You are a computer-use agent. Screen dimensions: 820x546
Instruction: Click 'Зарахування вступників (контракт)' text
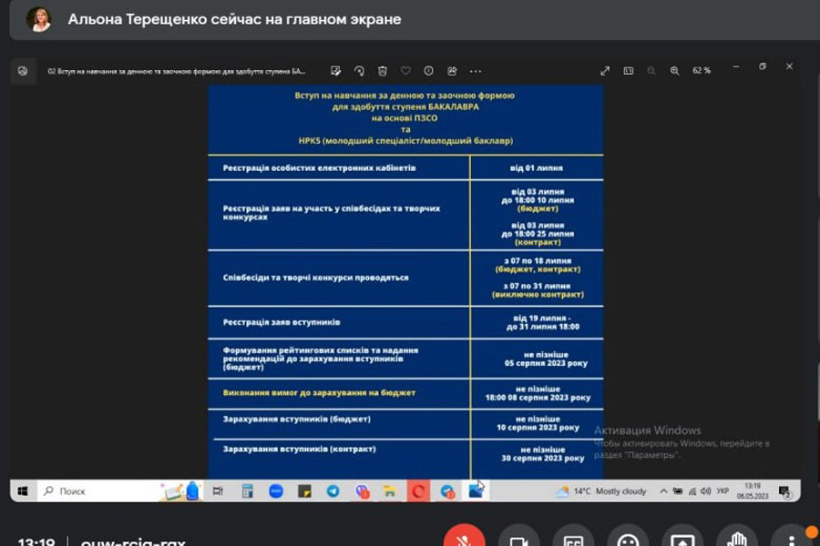(299, 449)
